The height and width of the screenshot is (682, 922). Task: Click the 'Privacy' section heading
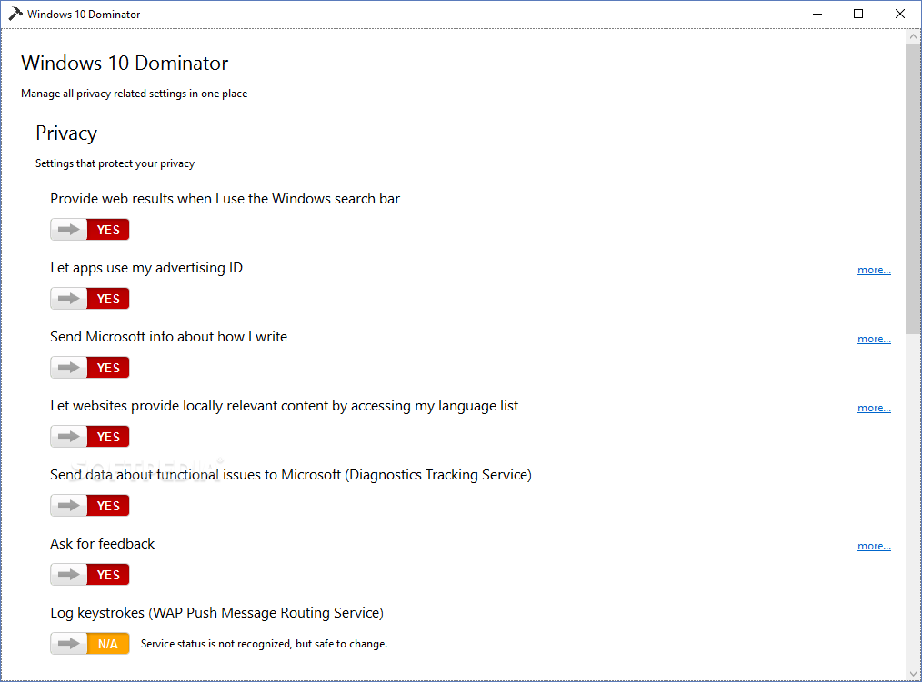click(x=66, y=133)
